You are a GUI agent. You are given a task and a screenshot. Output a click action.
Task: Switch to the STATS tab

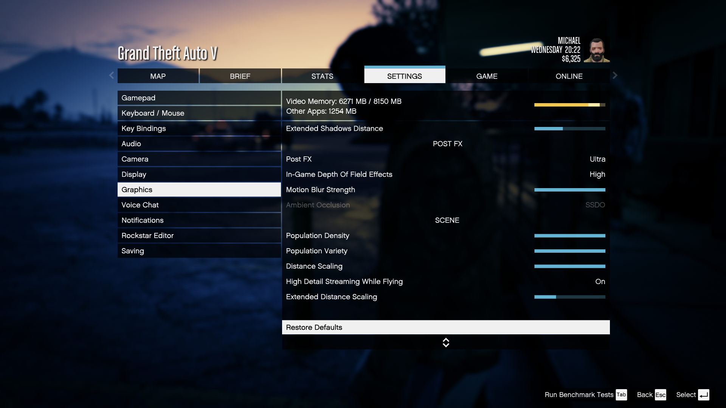pyautogui.click(x=322, y=76)
